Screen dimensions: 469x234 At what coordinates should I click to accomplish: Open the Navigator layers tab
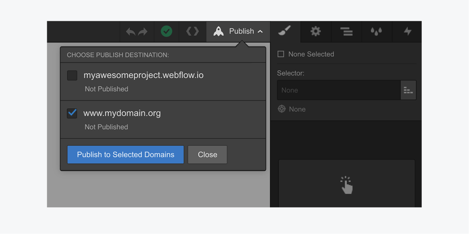346,31
